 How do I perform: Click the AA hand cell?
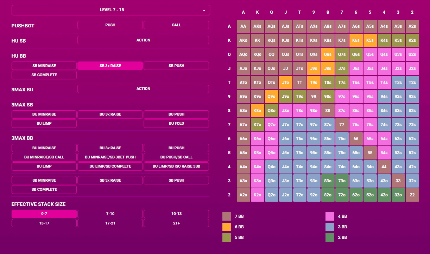click(244, 26)
